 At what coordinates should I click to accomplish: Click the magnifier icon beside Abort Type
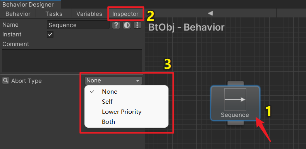tap(6, 80)
